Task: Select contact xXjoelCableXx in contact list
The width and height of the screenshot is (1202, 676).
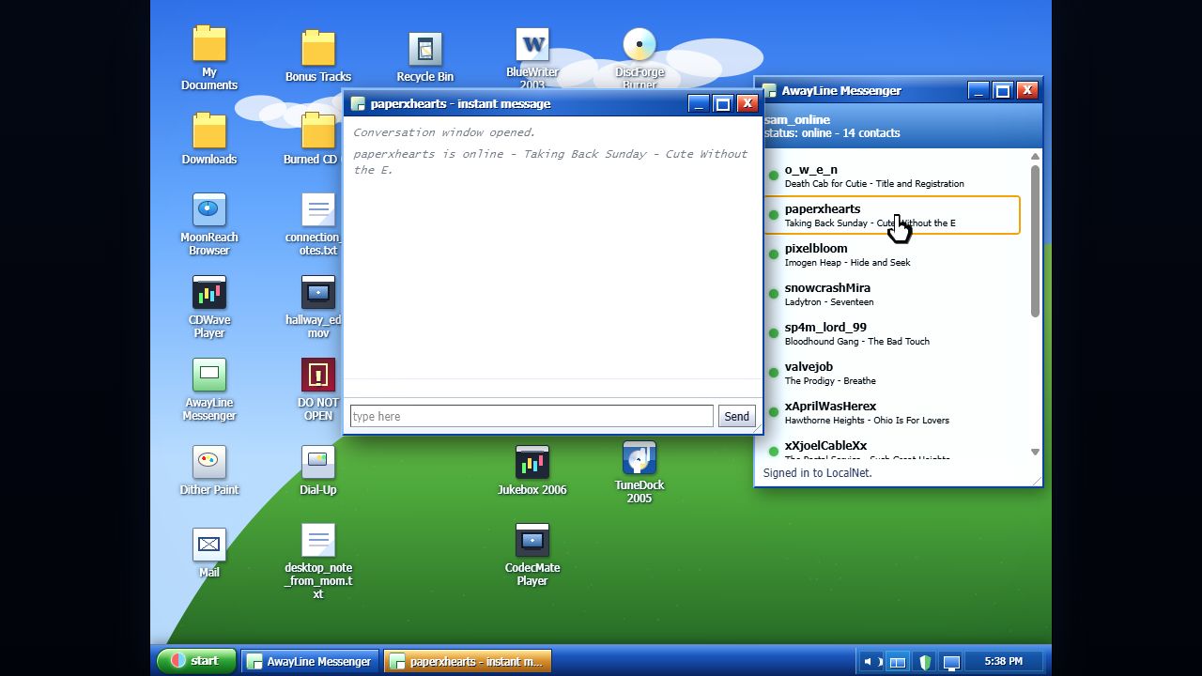Action: tap(892, 449)
